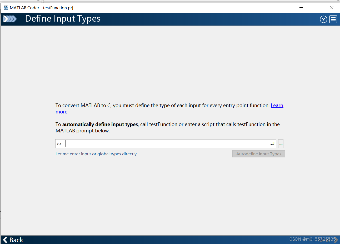The image size is (340, 244).
Task: Click the Define Input Types heading banner
Action: 63,19
